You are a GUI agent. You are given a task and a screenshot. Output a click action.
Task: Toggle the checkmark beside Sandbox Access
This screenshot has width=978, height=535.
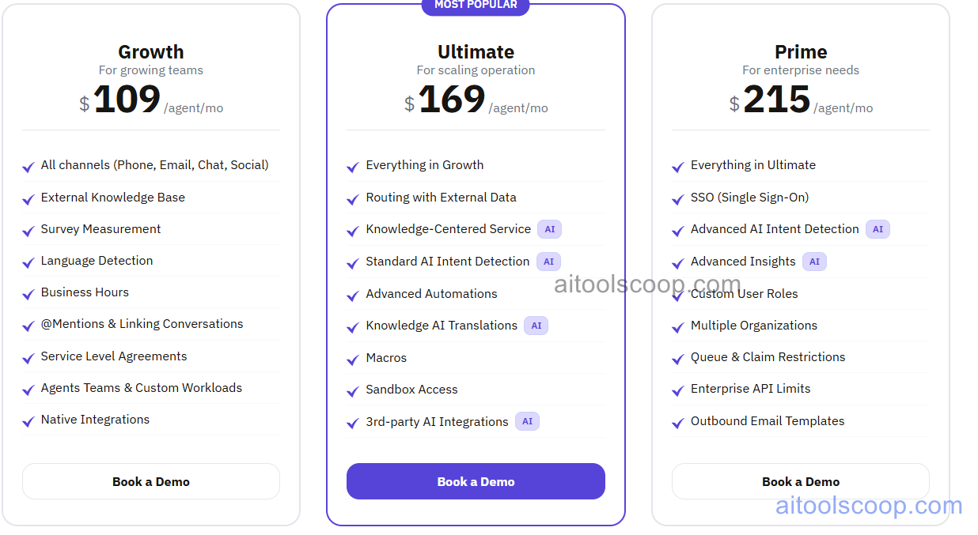(x=352, y=390)
